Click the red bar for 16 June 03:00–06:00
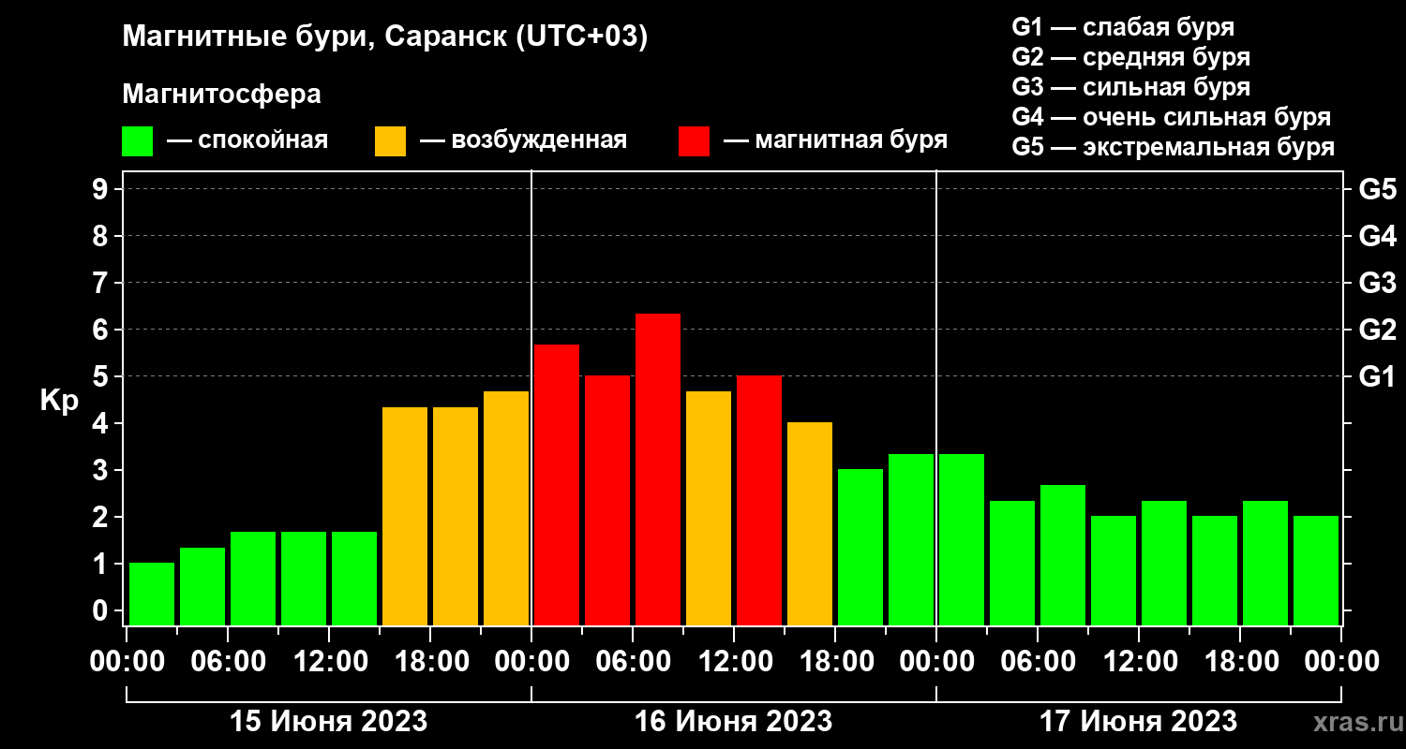This screenshot has width=1406, height=749. (607, 500)
